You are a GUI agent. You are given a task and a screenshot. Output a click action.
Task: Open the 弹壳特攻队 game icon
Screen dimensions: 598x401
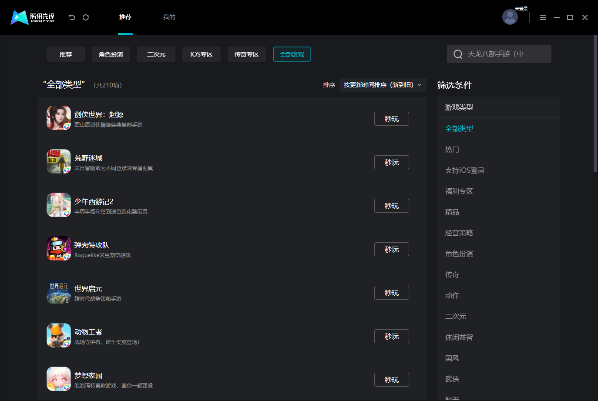[x=59, y=248]
